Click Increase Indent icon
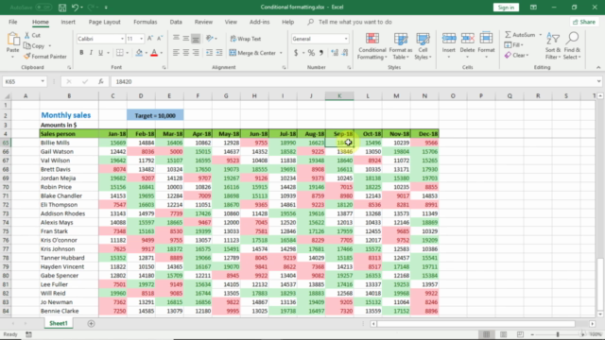Image resolution: width=605 pixels, height=340 pixels. point(219,53)
